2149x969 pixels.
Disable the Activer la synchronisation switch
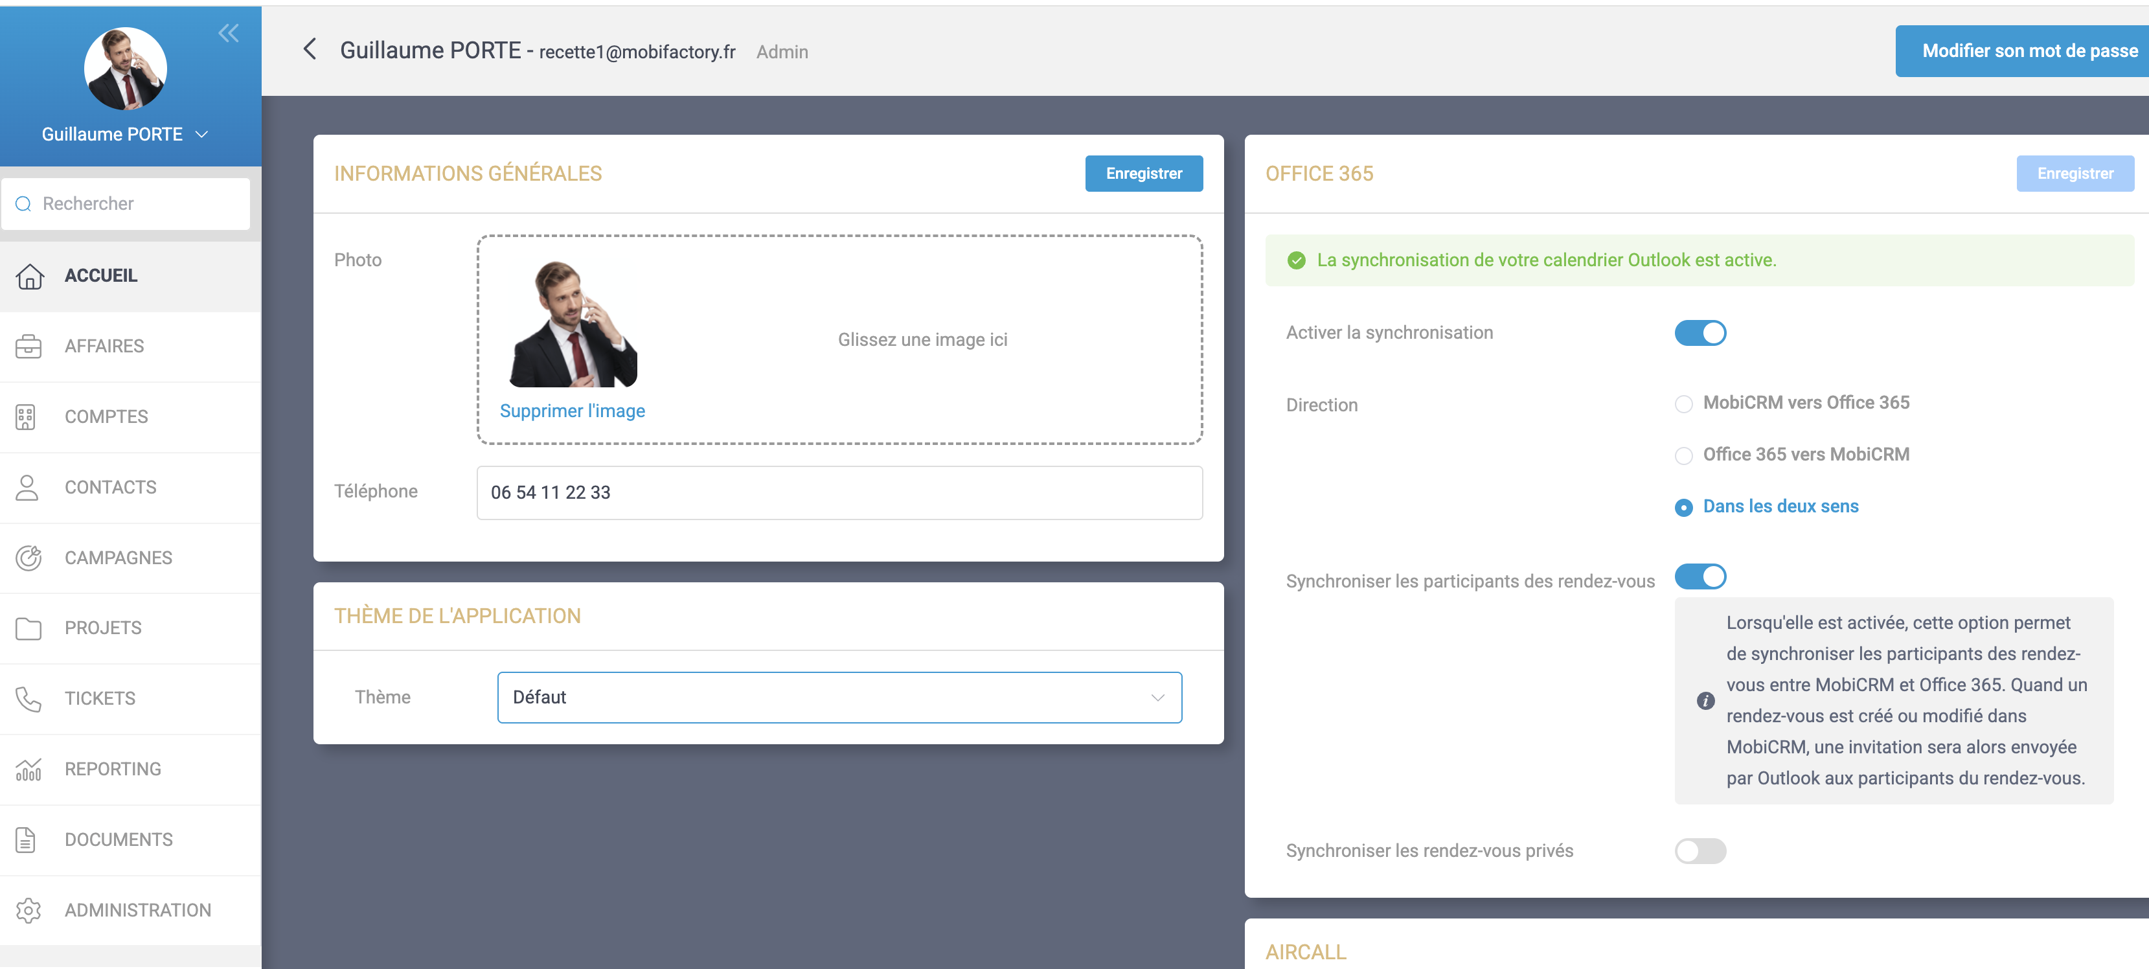point(1700,333)
